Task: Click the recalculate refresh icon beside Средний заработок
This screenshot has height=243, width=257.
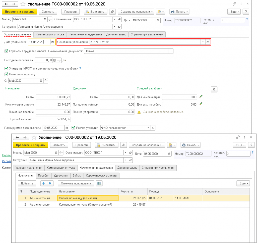Action: tap(214, 89)
